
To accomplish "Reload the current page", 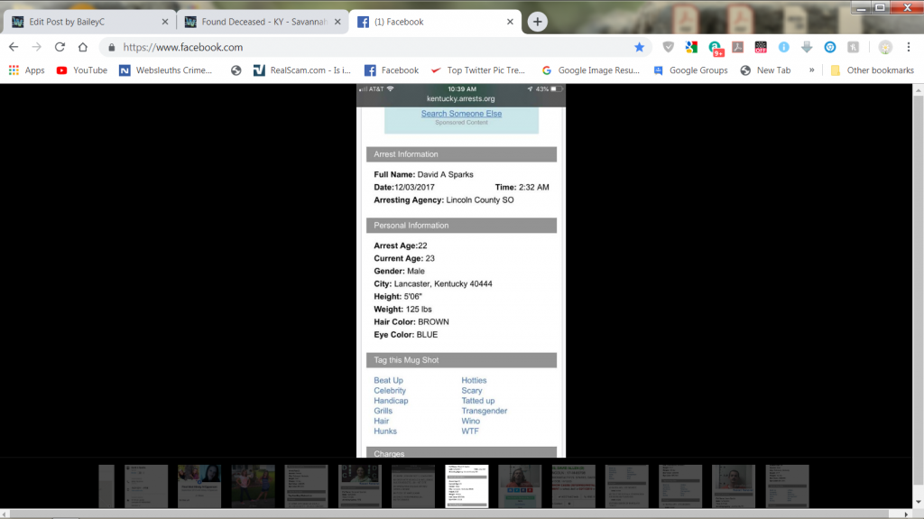I will [60, 47].
